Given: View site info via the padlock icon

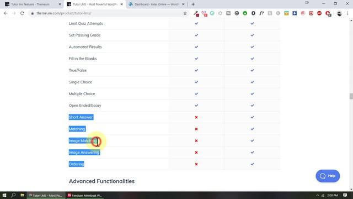Looking at the screenshot, I should [x=32, y=13].
